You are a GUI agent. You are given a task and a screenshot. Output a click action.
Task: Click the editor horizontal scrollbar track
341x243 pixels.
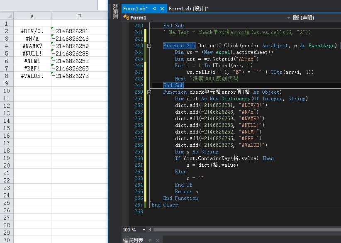[245, 230]
